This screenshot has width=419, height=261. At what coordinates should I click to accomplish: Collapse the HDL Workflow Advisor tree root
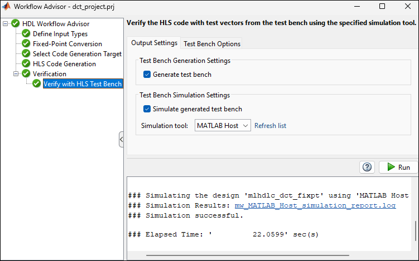pos(6,24)
